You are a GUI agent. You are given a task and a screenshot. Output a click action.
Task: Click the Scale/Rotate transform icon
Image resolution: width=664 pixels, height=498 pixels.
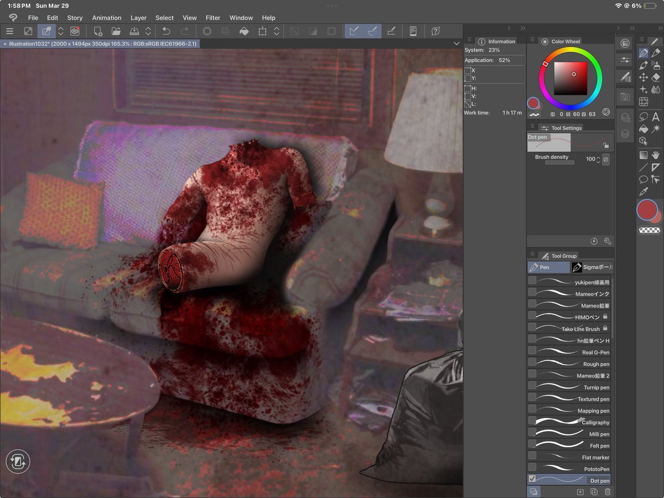[262, 32]
